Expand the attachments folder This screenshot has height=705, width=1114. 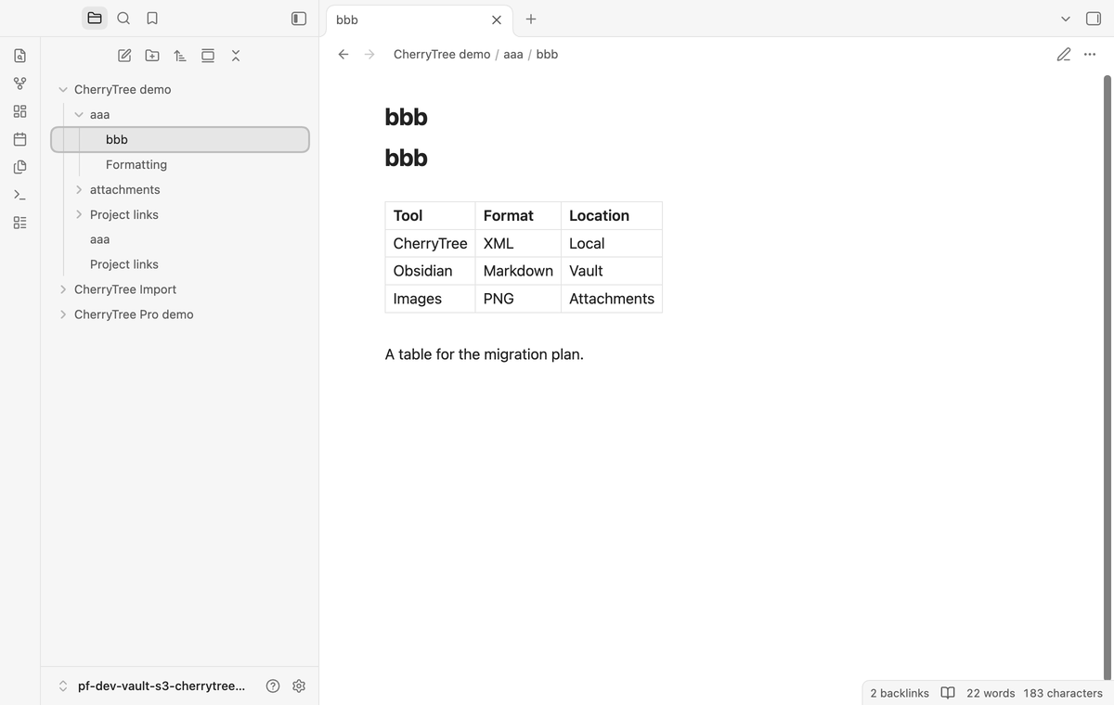(x=79, y=190)
